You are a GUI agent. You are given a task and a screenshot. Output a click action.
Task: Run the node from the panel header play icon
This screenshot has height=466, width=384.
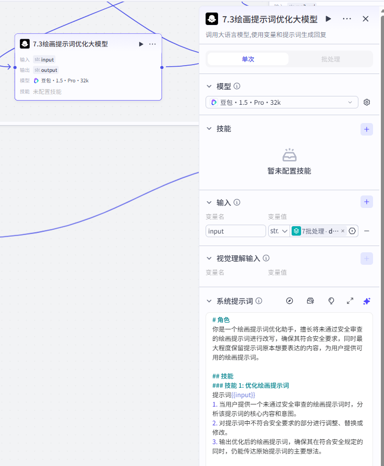(x=328, y=19)
